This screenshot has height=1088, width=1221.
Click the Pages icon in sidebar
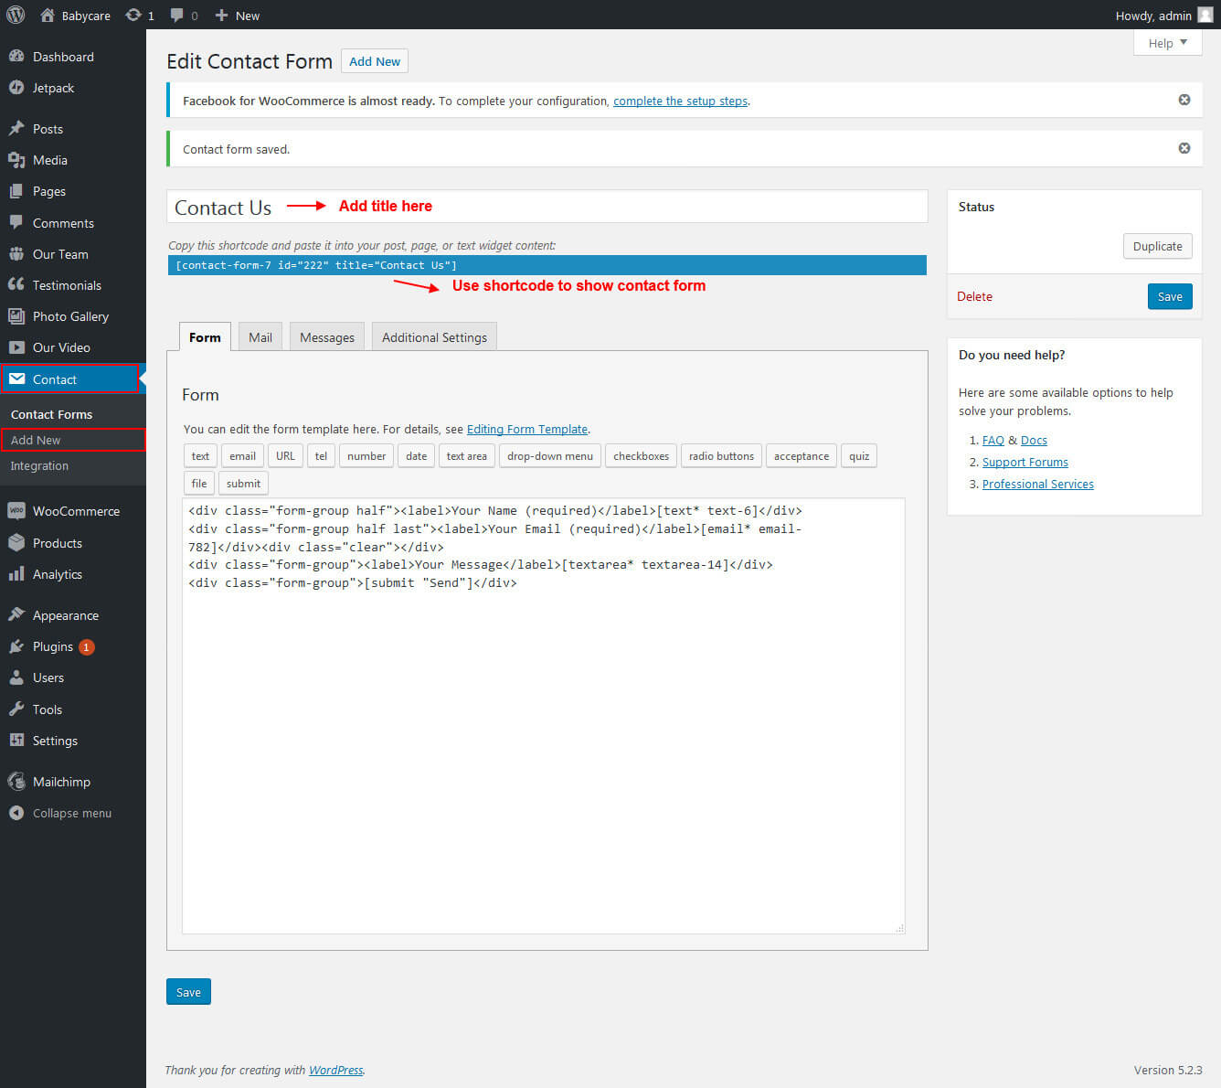click(16, 191)
